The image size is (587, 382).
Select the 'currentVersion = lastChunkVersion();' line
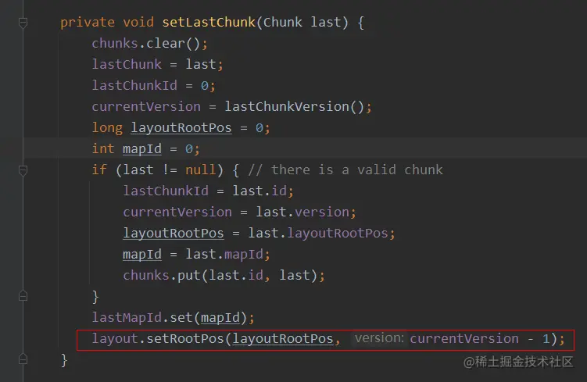[x=231, y=106]
